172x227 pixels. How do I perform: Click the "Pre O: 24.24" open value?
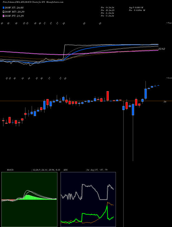coord(107,7)
